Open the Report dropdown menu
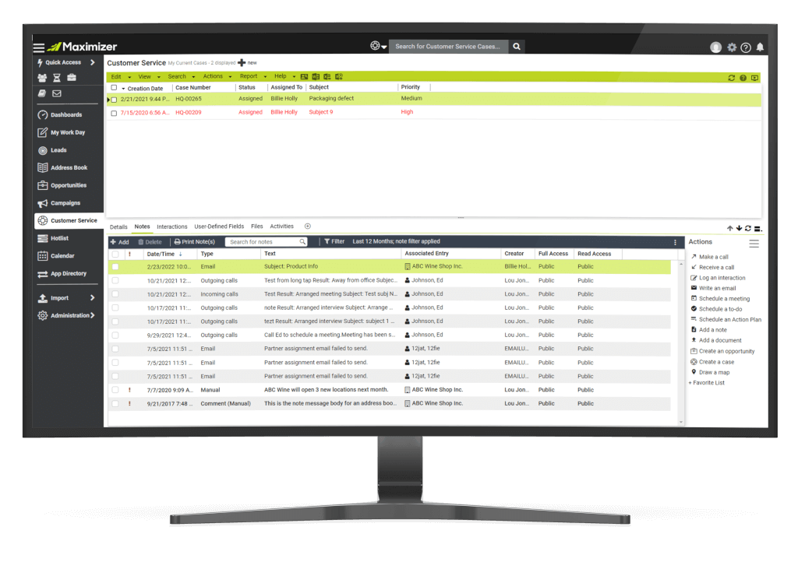 coord(253,76)
